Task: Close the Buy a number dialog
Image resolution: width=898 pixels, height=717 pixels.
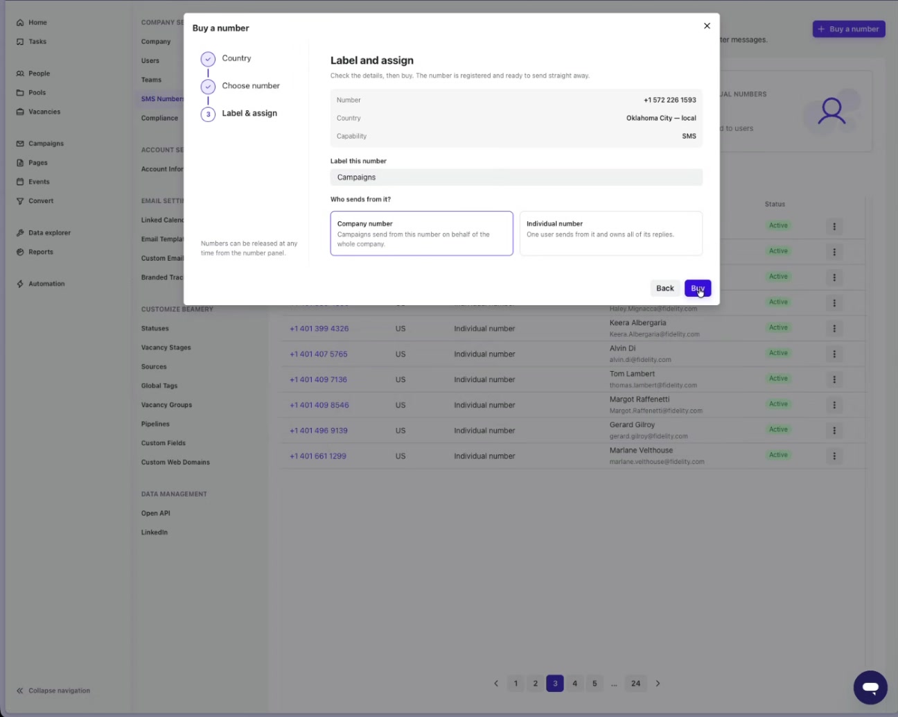Action: [707, 26]
